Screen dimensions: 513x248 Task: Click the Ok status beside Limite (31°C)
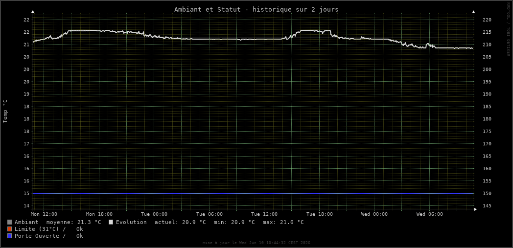click(79, 229)
